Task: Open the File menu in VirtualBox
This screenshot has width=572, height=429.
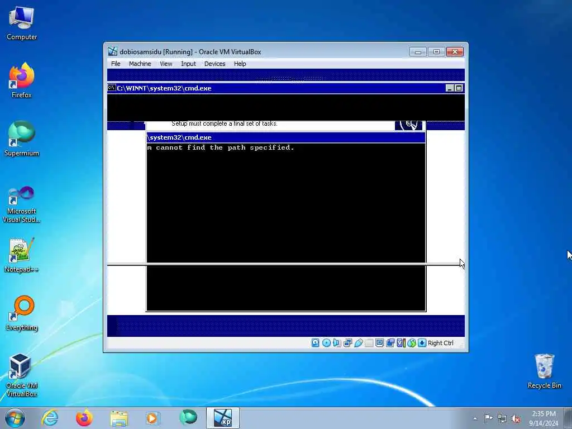Action: 116,64
